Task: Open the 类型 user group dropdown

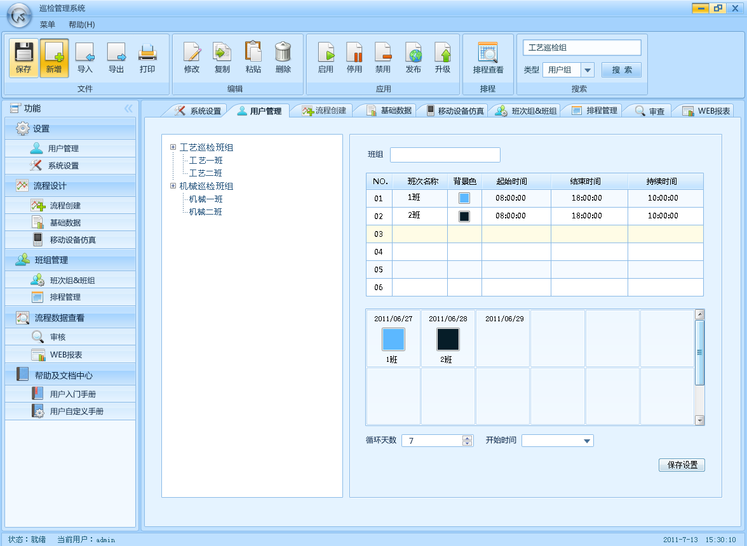Action: tap(588, 70)
